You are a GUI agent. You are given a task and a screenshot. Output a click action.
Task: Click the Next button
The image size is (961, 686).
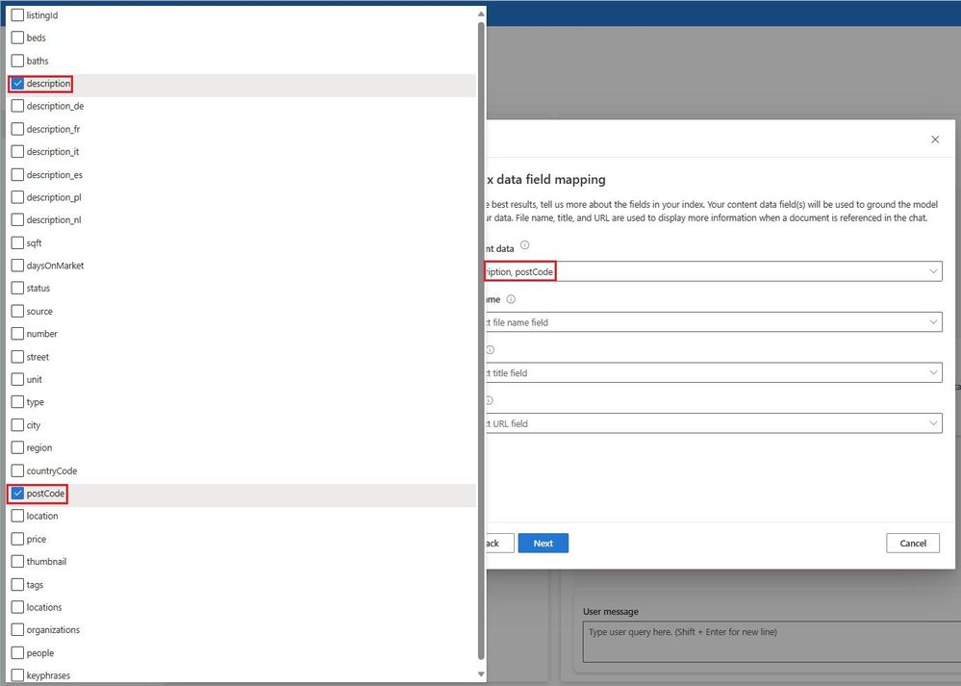[543, 544]
